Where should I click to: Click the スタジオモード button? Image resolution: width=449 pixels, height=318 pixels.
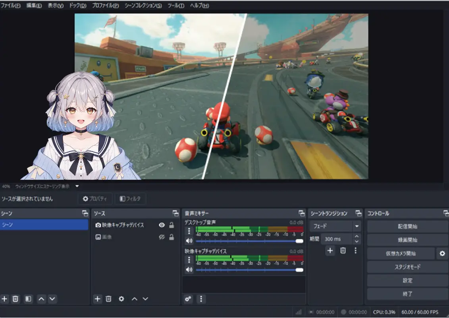click(407, 267)
